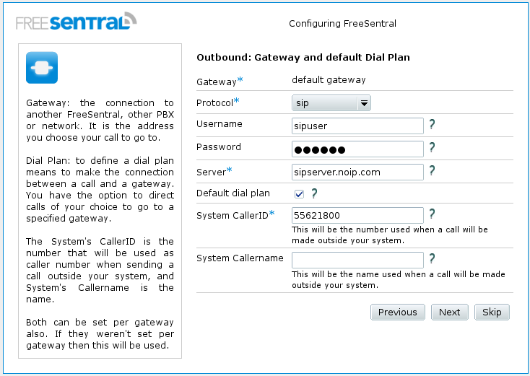This screenshot has width=530, height=376.
Task: Click the Default dial plan label
Action: tap(233, 193)
